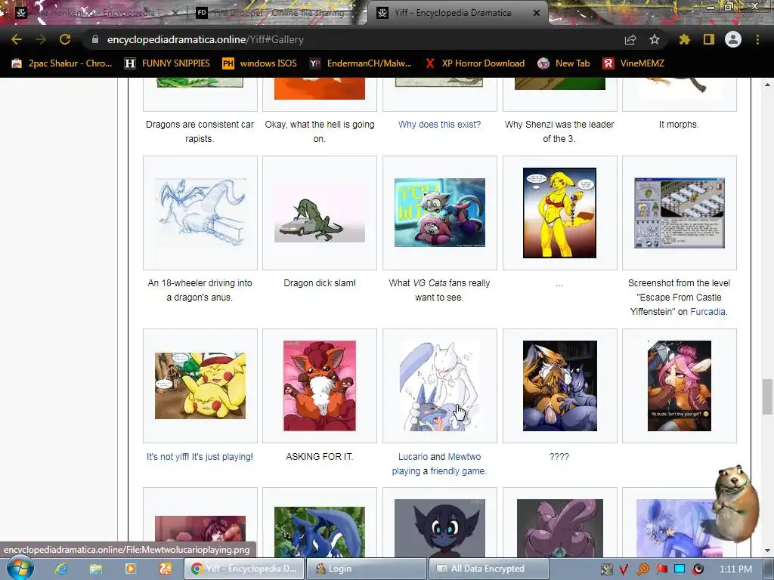Image resolution: width=774 pixels, height=580 pixels.
Task: Follow the Mewtwo link
Action: tap(465, 457)
